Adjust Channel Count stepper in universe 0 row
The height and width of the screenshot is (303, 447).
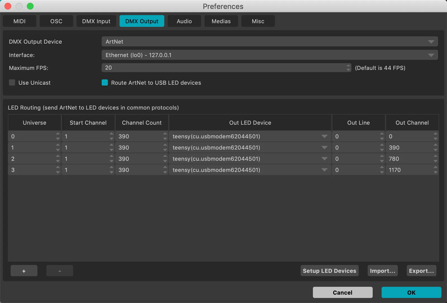tap(165, 136)
